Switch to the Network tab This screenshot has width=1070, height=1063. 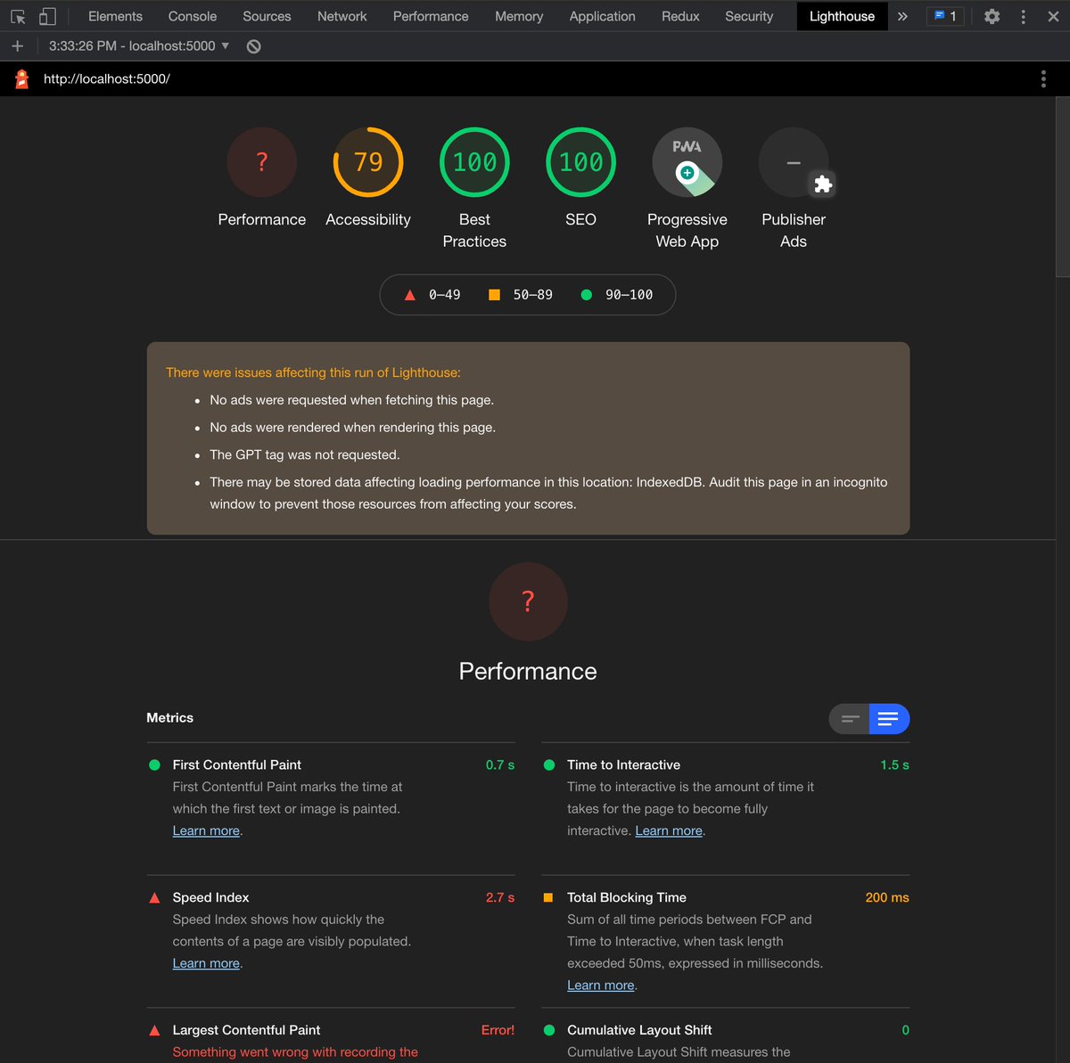(342, 16)
